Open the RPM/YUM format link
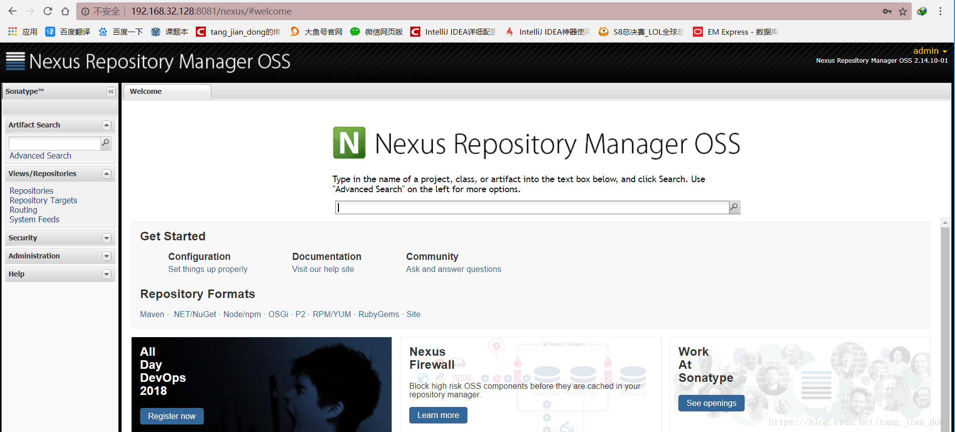 coord(332,314)
